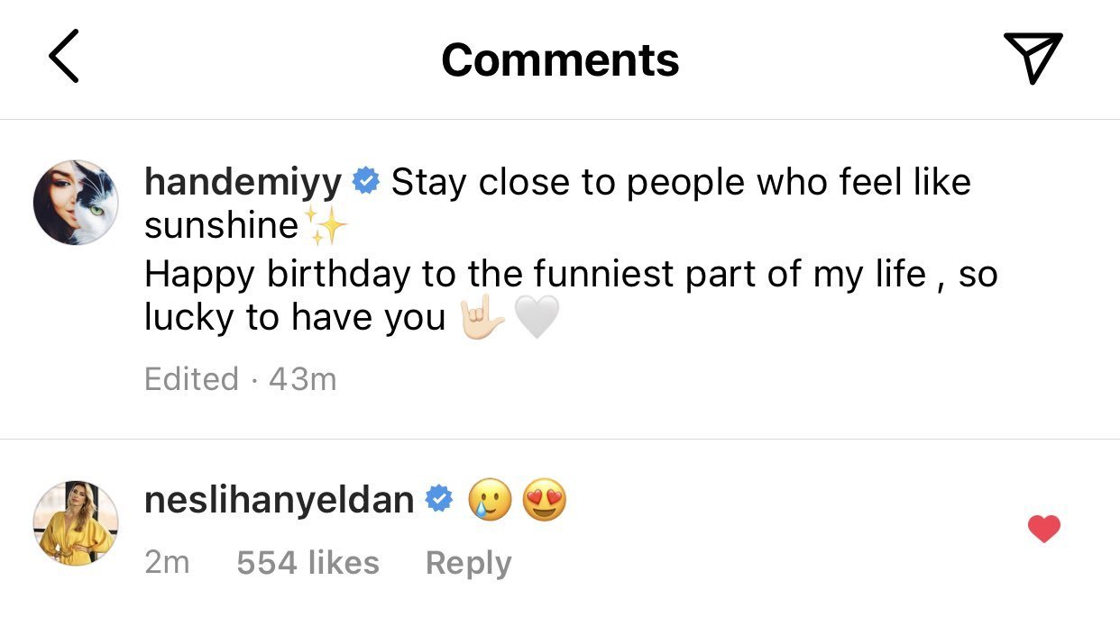The width and height of the screenshot is (1120, 626).
Task: Tap the heart-eyes emoji in comment
Action: click(x=545, y=501)
